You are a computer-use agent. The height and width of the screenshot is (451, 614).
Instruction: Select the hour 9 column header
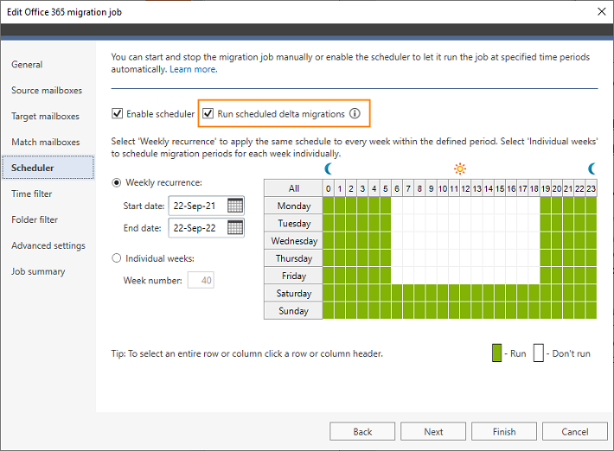pos(431,188)
